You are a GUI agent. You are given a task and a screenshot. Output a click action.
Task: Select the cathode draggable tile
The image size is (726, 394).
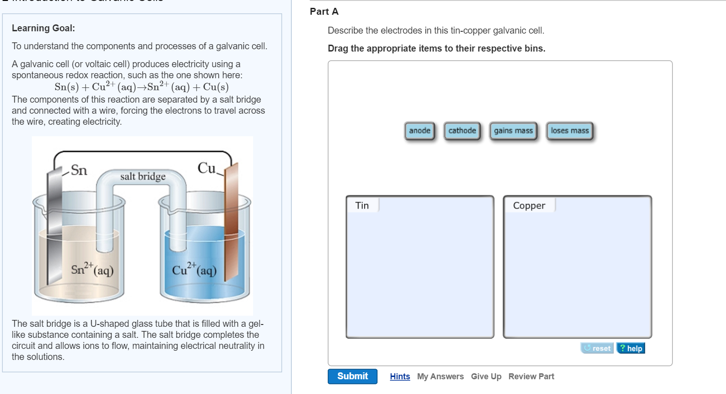(462, 130)
